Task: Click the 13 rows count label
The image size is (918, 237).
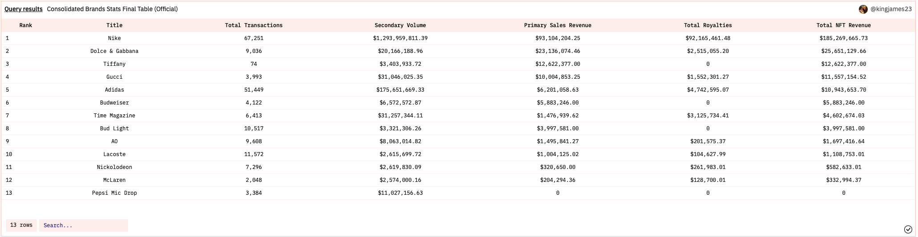Action: pyautogui.click(x=21, y=225)
